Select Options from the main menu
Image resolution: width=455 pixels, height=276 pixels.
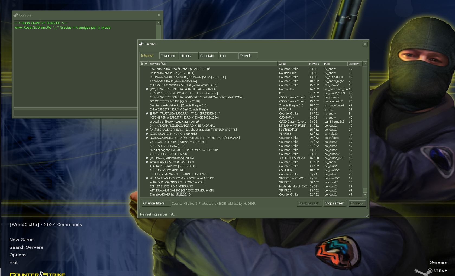(18, 255)
